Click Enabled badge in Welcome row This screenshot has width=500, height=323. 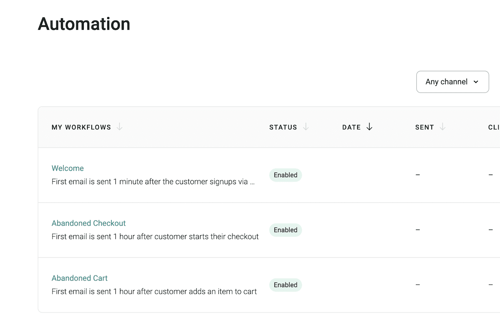(x=285, y=175)
